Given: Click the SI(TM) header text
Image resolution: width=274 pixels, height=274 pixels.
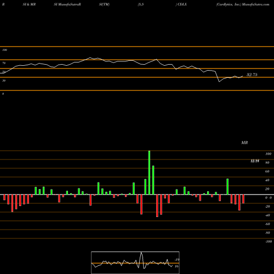Looking at the screenshot, I should pos(104,4).
